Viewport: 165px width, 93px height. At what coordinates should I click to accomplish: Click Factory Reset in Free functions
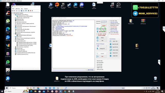(114, 50)
